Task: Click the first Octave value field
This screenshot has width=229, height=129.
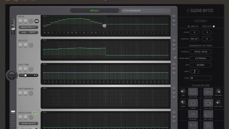Action: coord(194,32)
